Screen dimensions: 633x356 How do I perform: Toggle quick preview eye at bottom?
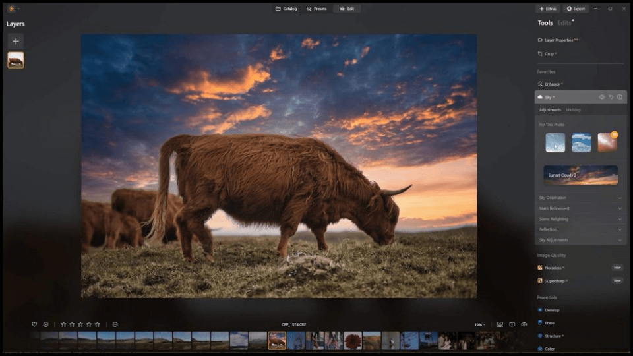524,324
